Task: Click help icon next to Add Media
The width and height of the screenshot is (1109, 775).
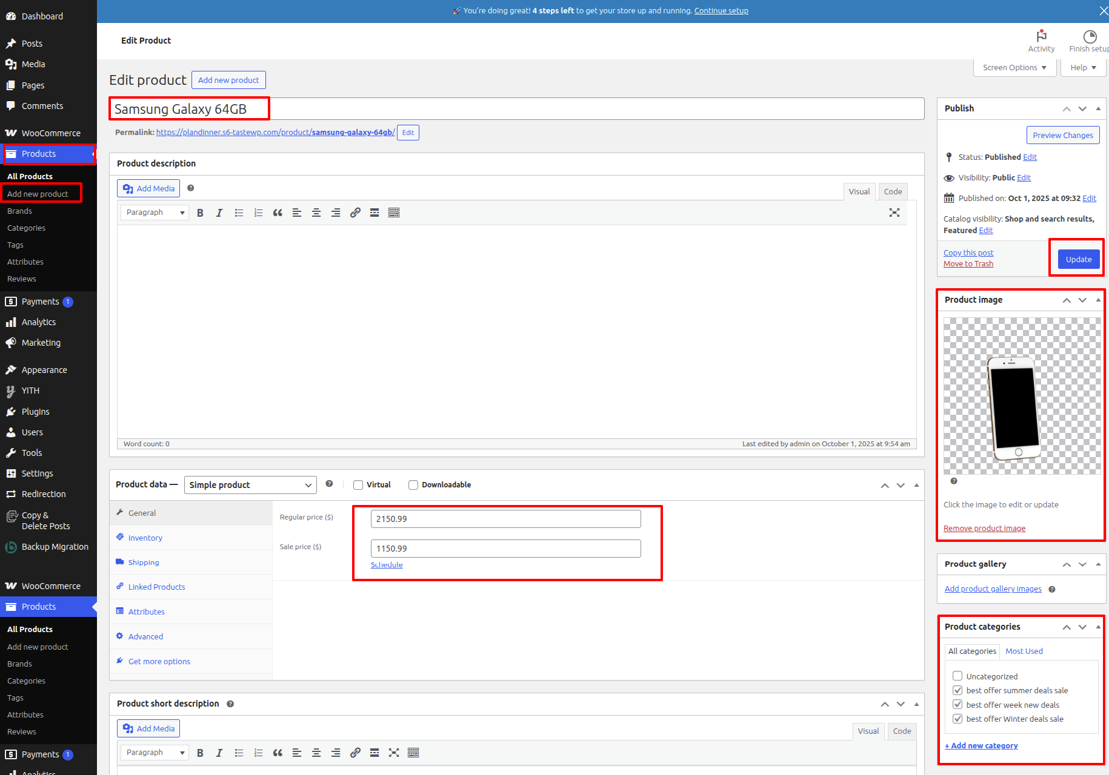Action: (x=190, y=188)
